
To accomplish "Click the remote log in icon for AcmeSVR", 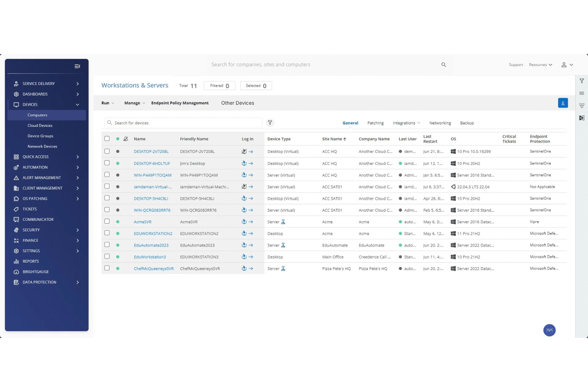I will (244, 222).
